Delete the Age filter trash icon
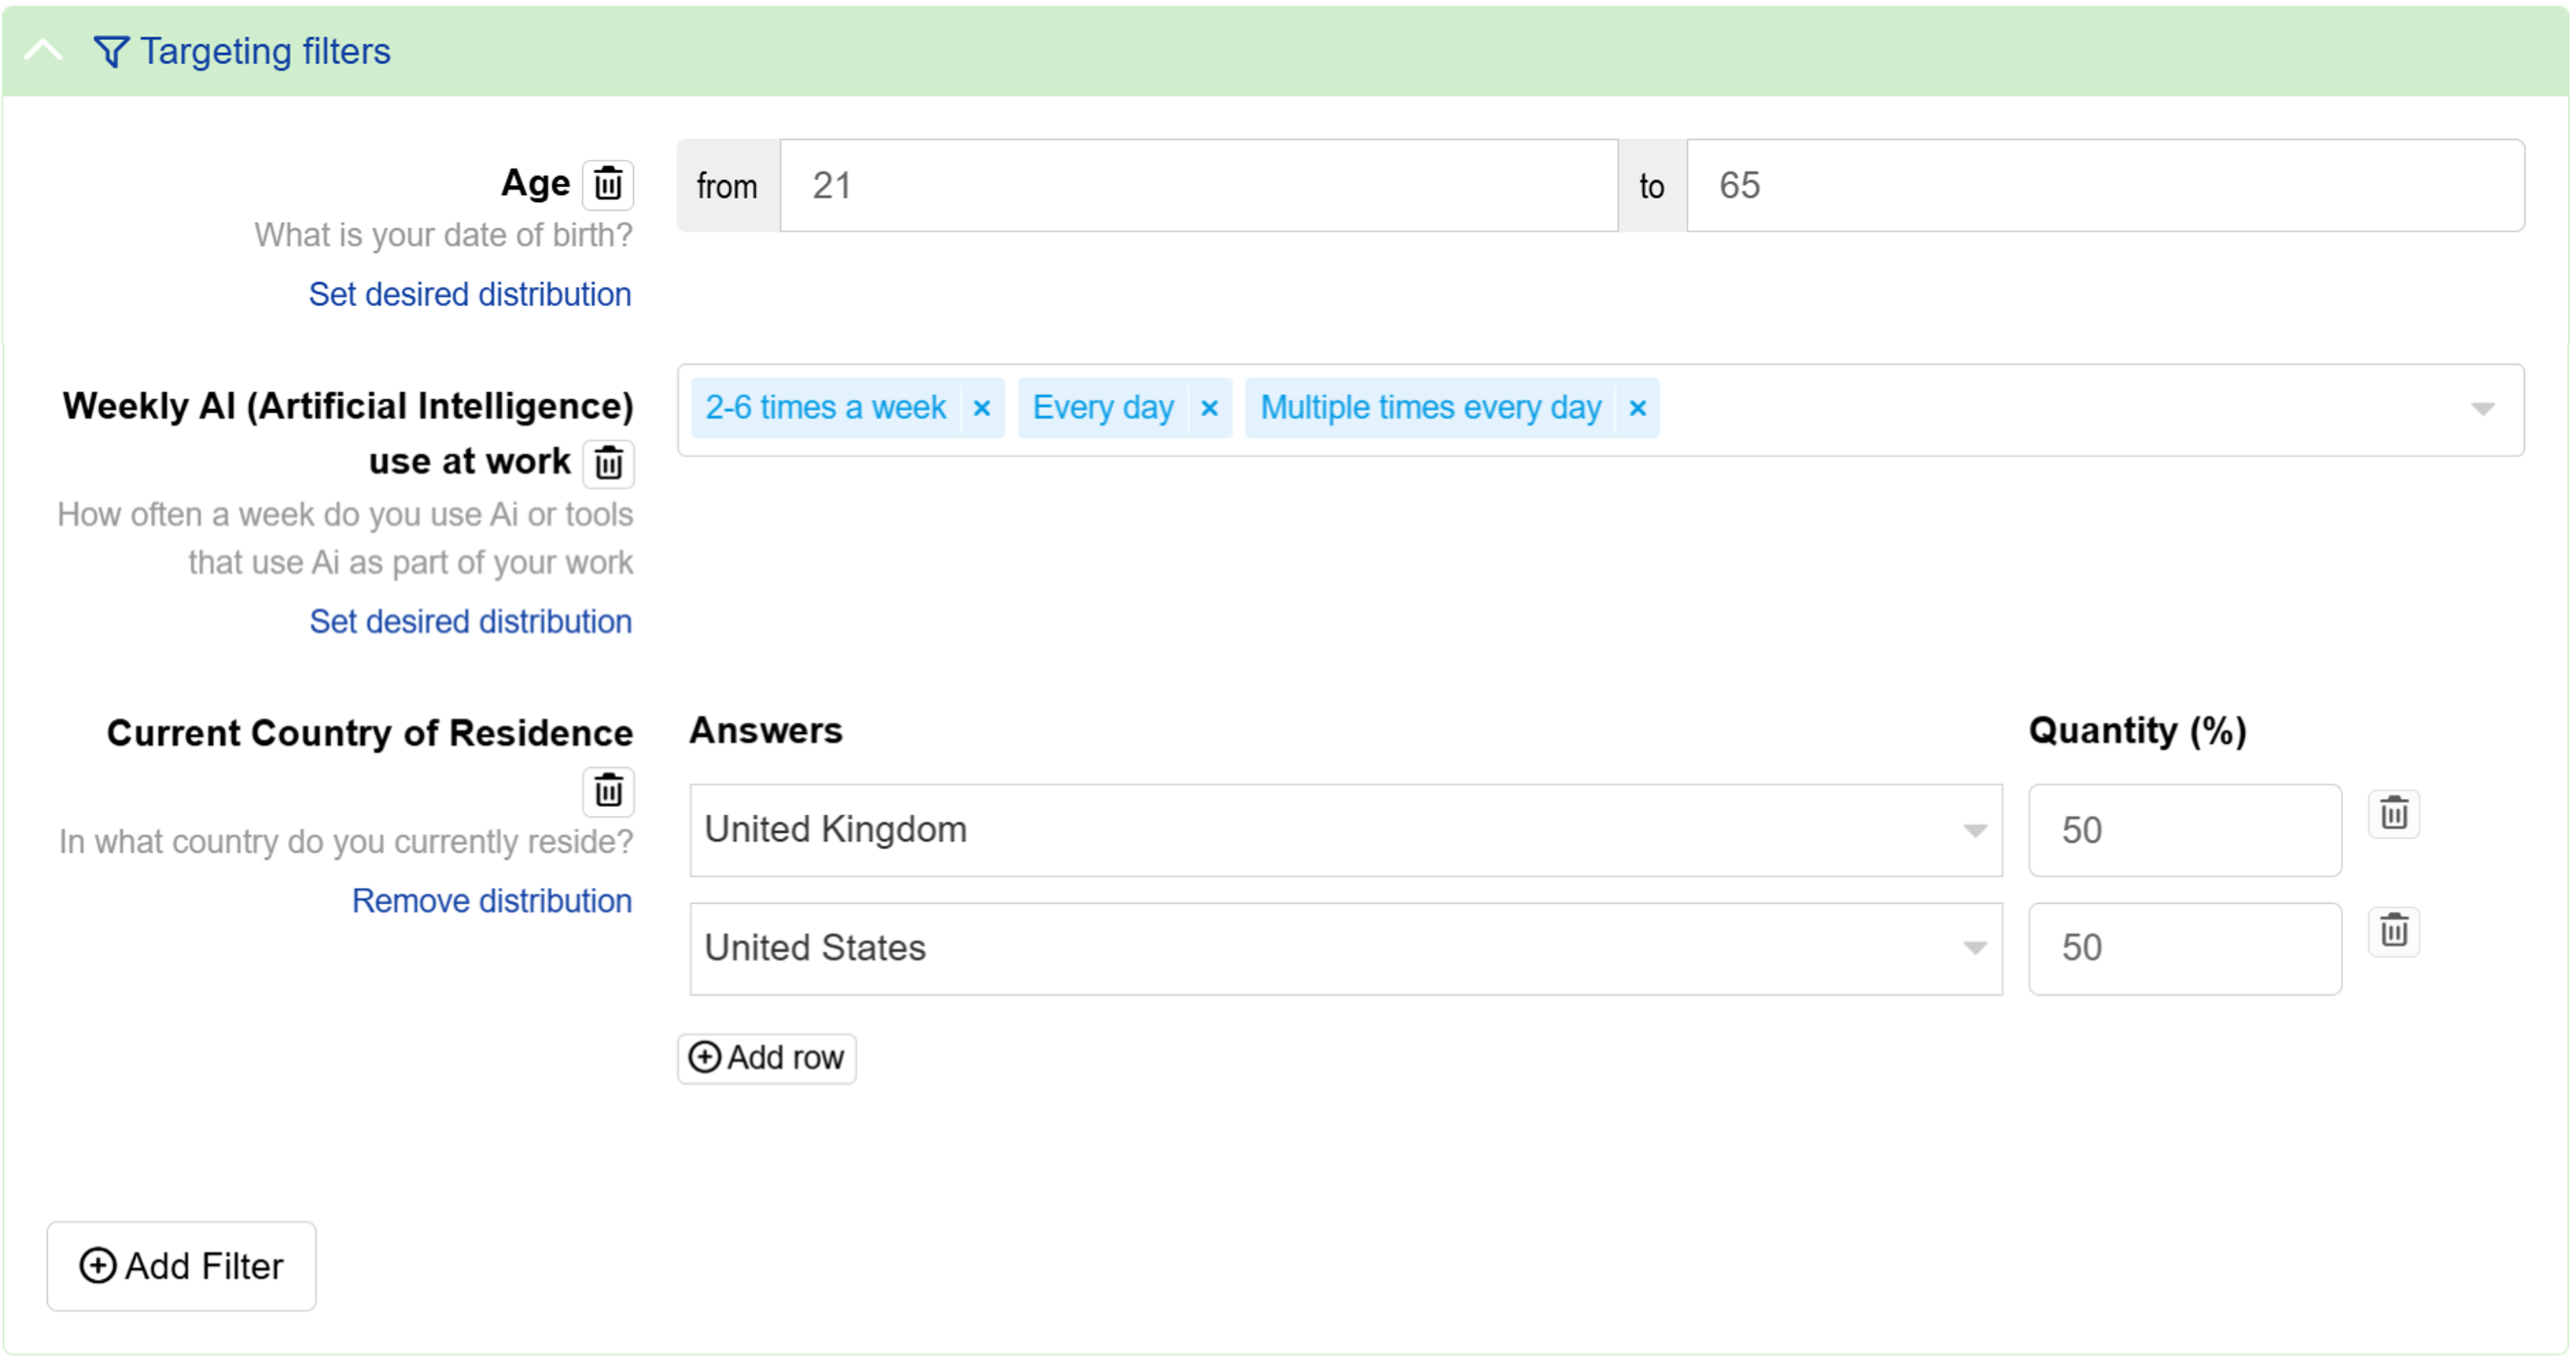Screen dimensions: 2576x1368 [608, 184]
